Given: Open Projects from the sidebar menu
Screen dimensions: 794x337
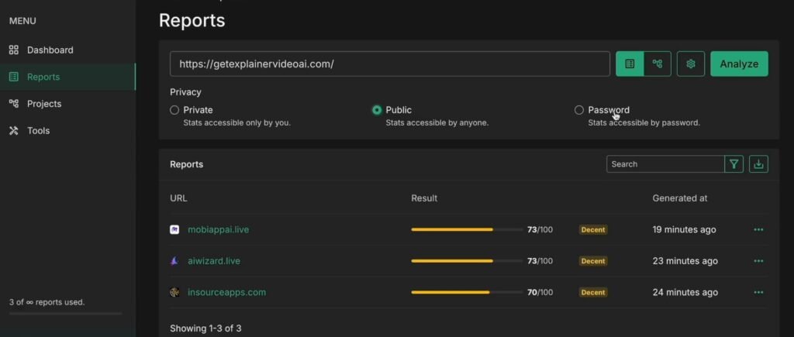Looking at the screenshot, I should [44, 104].
